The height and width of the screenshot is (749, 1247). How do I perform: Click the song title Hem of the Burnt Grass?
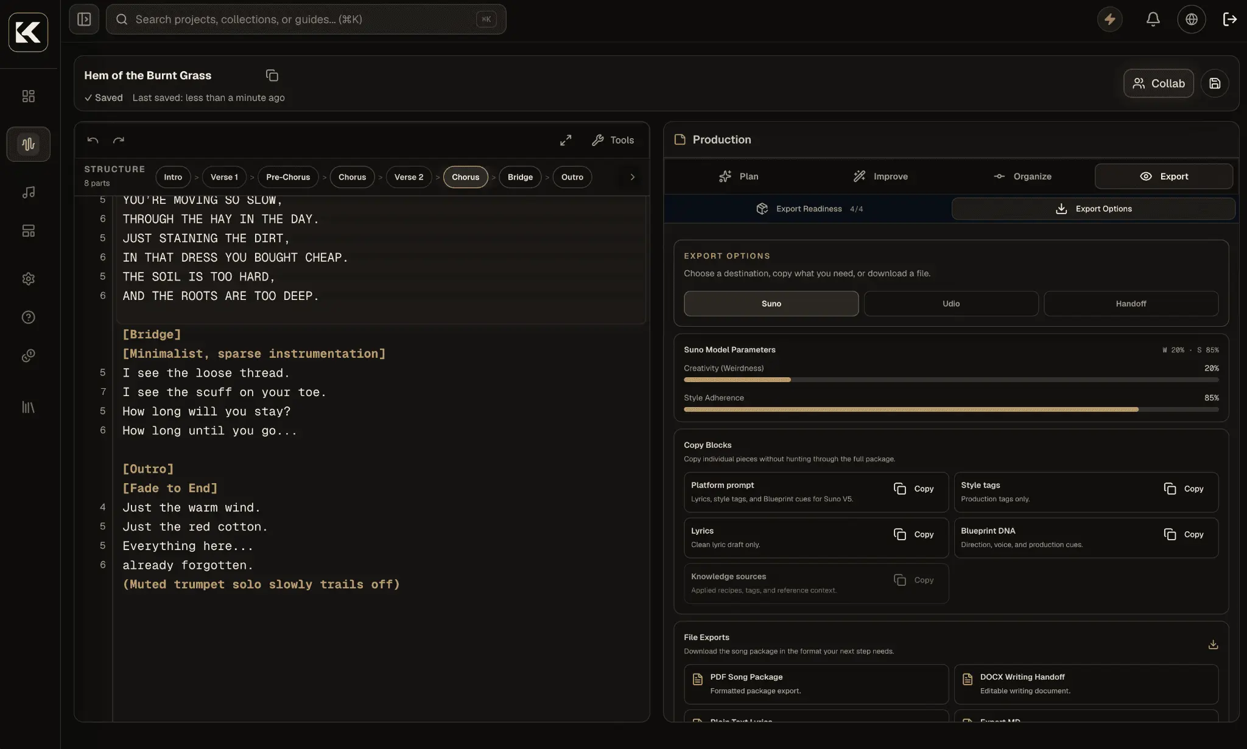click(147, 75)
